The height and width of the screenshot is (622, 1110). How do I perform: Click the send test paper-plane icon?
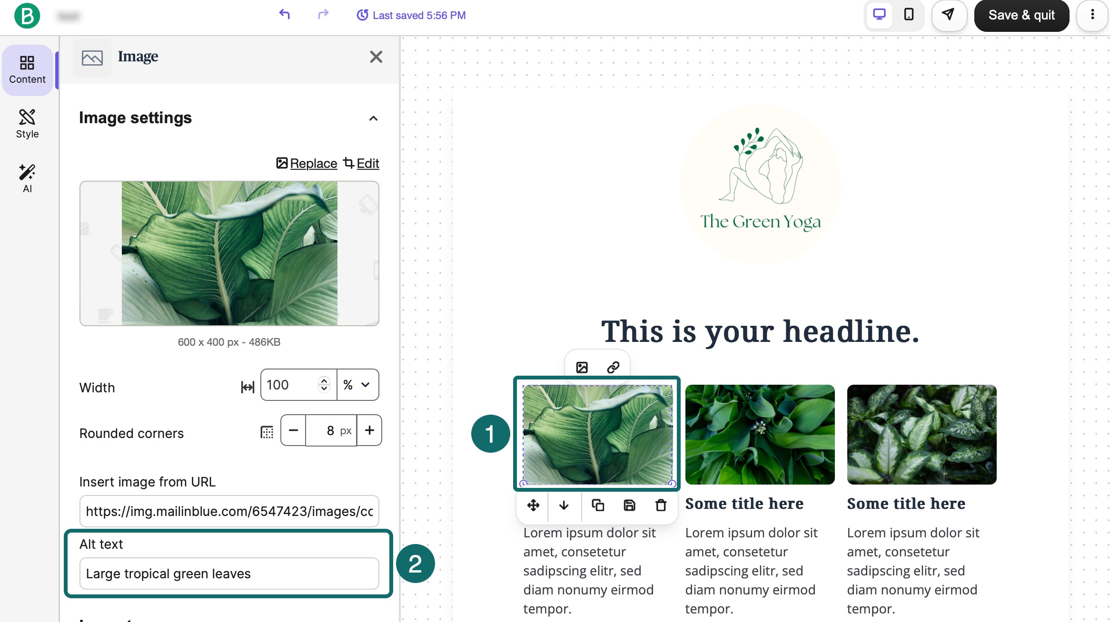coord(948,15)
